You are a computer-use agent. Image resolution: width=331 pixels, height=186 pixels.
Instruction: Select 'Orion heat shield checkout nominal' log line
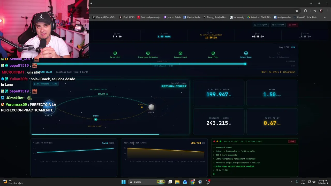tap(234, 166)
